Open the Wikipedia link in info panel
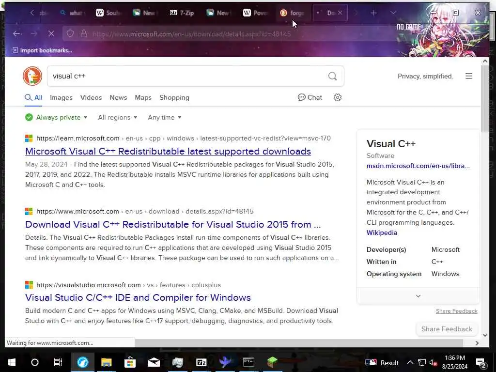The height and width of the screenshot is (372, 496). pyautogui.click(x=382, y=232)
